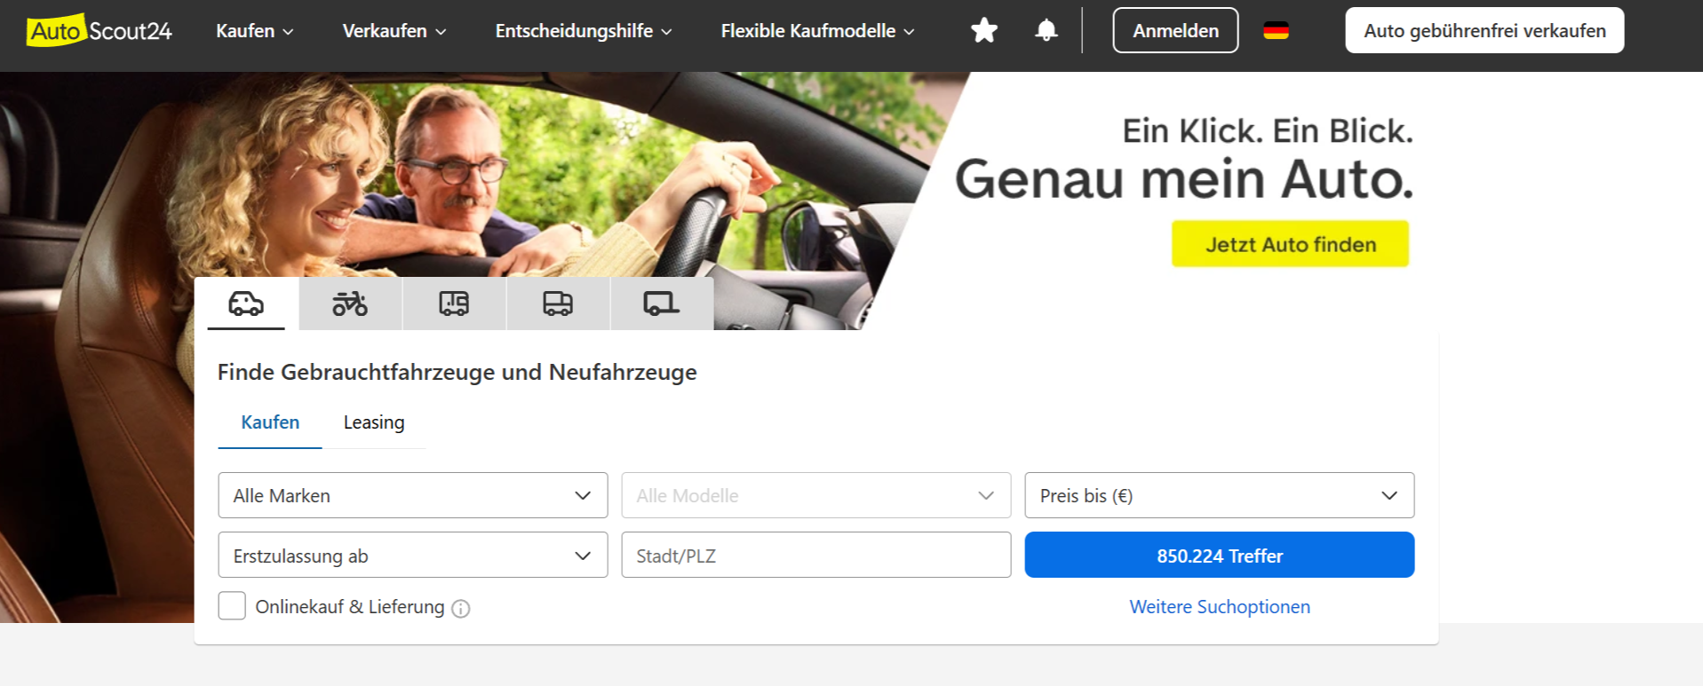
Task: Switch to the Leasing tab
Action: click(374, 422)
